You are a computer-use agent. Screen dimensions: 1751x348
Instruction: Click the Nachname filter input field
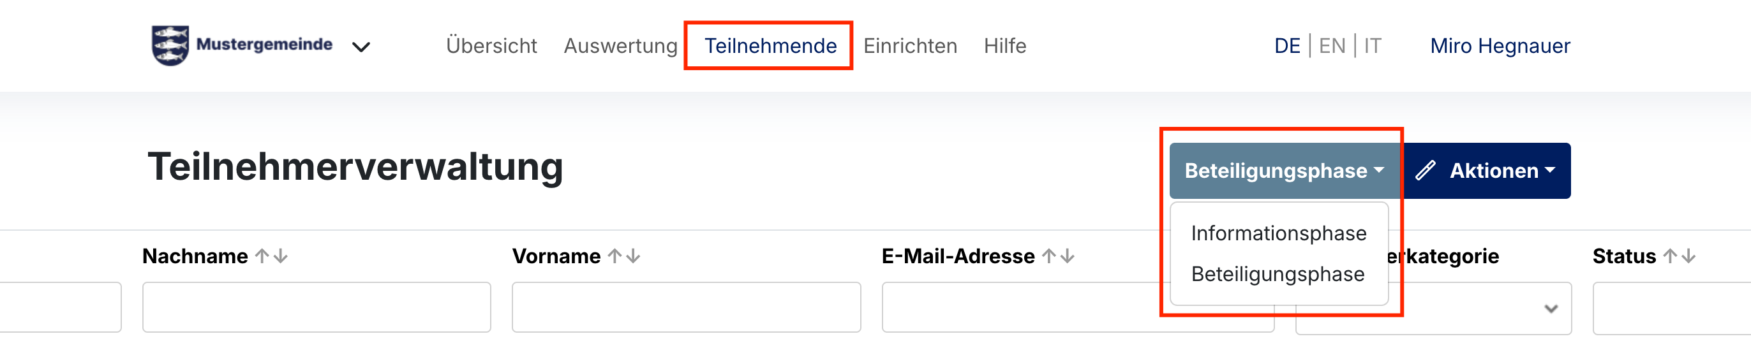[x=317, y=307]
